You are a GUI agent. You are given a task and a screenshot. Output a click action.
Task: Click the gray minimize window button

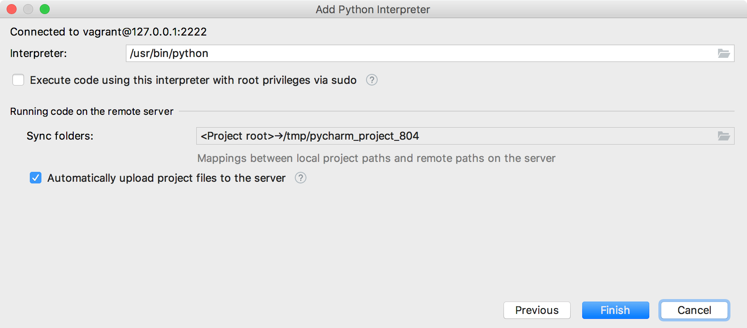point(28,9)
